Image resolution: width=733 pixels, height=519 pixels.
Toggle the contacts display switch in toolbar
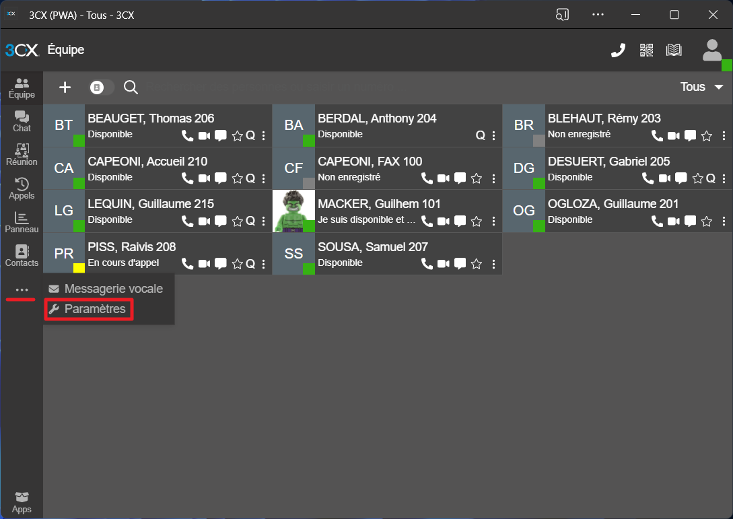pyautogui.click(x=102, y=88)
